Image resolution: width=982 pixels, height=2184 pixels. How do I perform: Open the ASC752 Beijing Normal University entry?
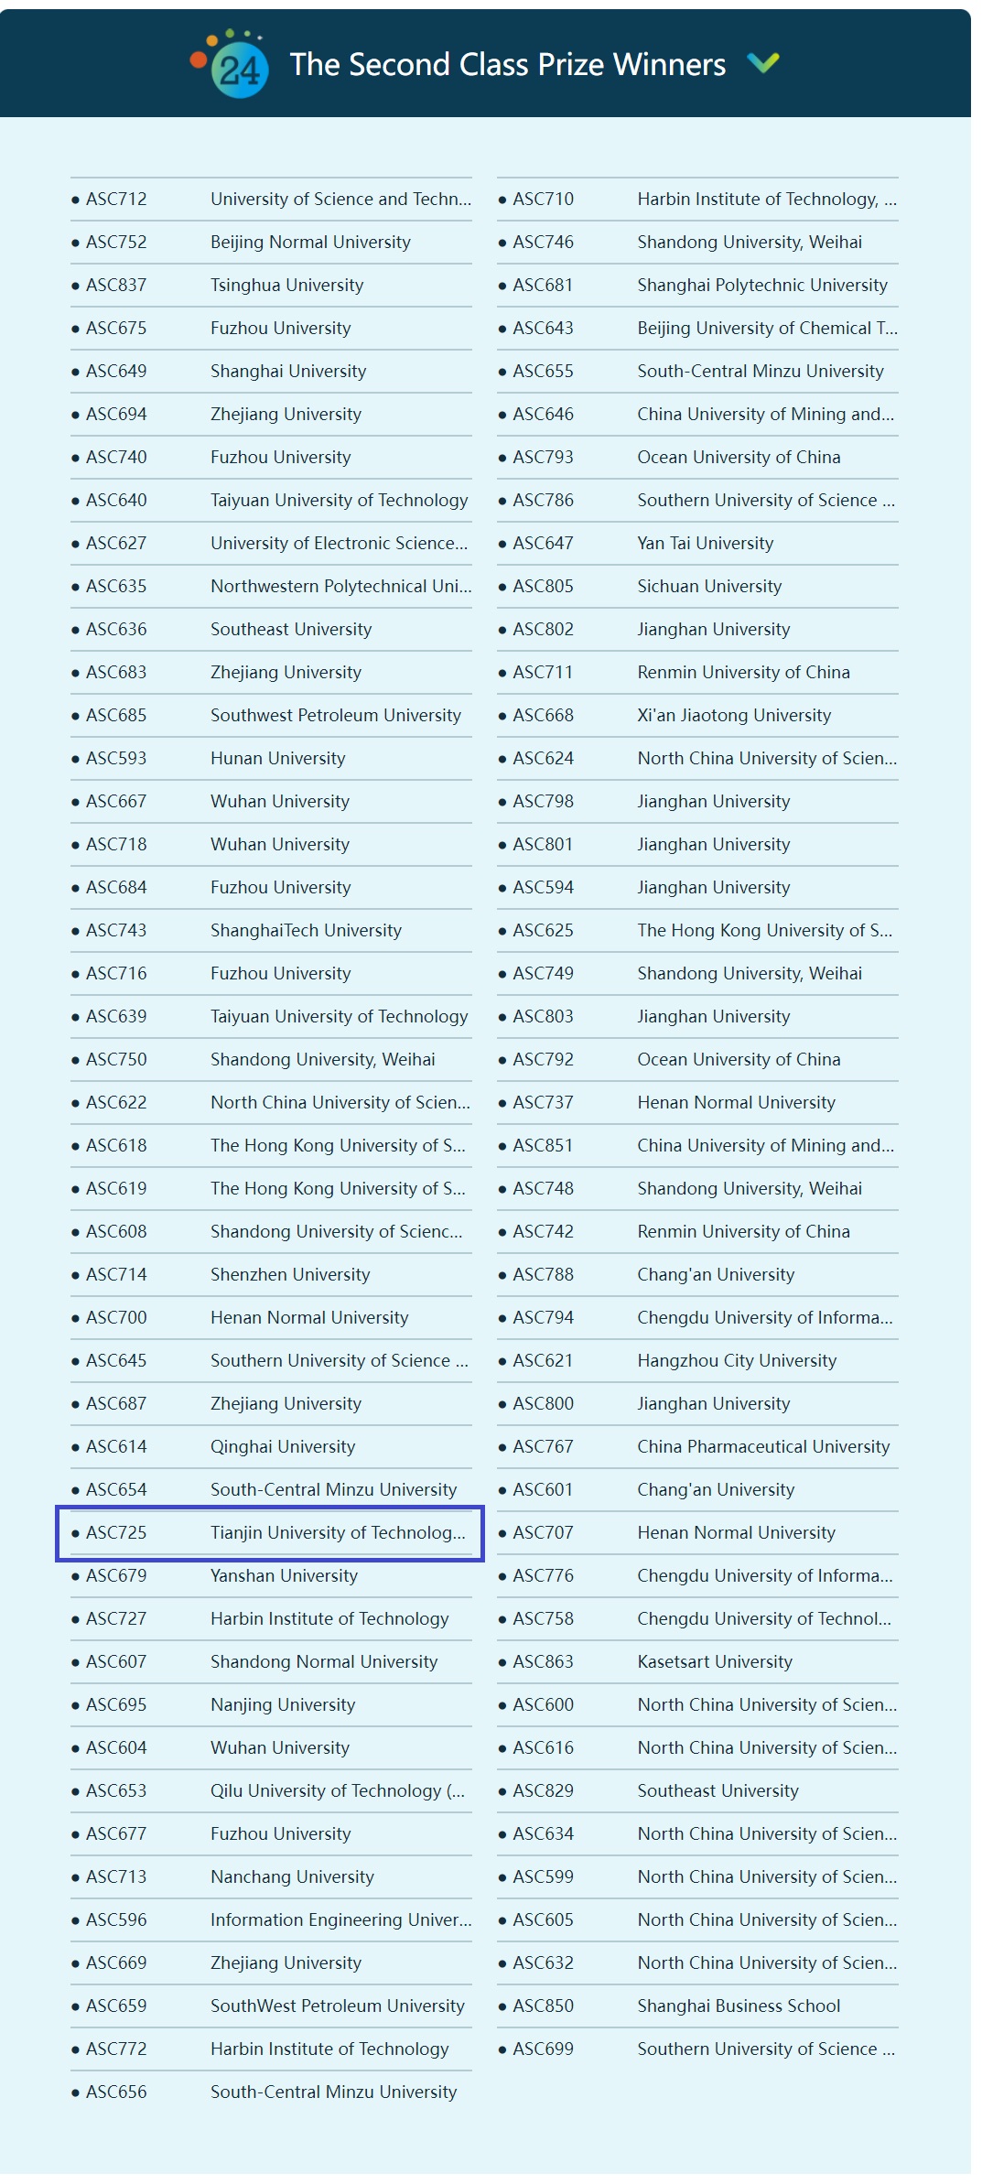coord(271,242)
